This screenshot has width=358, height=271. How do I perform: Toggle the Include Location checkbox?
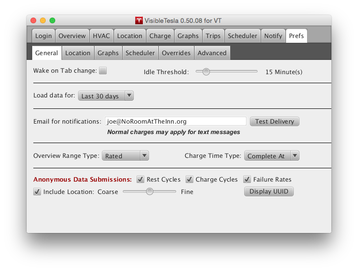37,192
